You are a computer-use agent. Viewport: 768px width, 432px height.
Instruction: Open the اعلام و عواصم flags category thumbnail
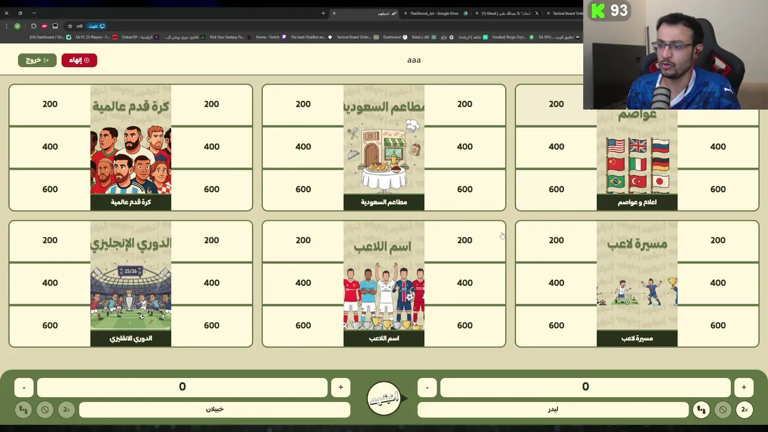point(637,159)
